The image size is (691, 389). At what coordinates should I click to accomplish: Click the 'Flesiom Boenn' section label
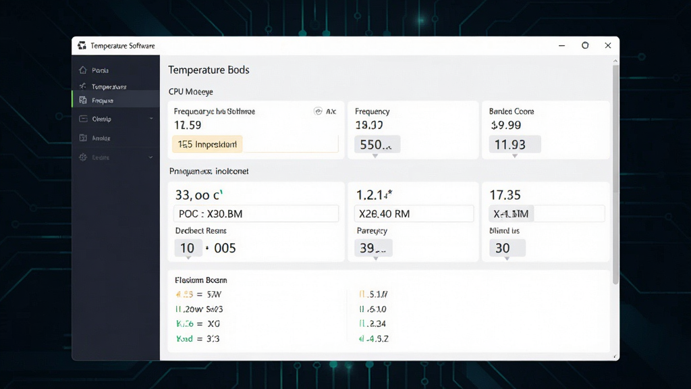(x=201, y=280)
